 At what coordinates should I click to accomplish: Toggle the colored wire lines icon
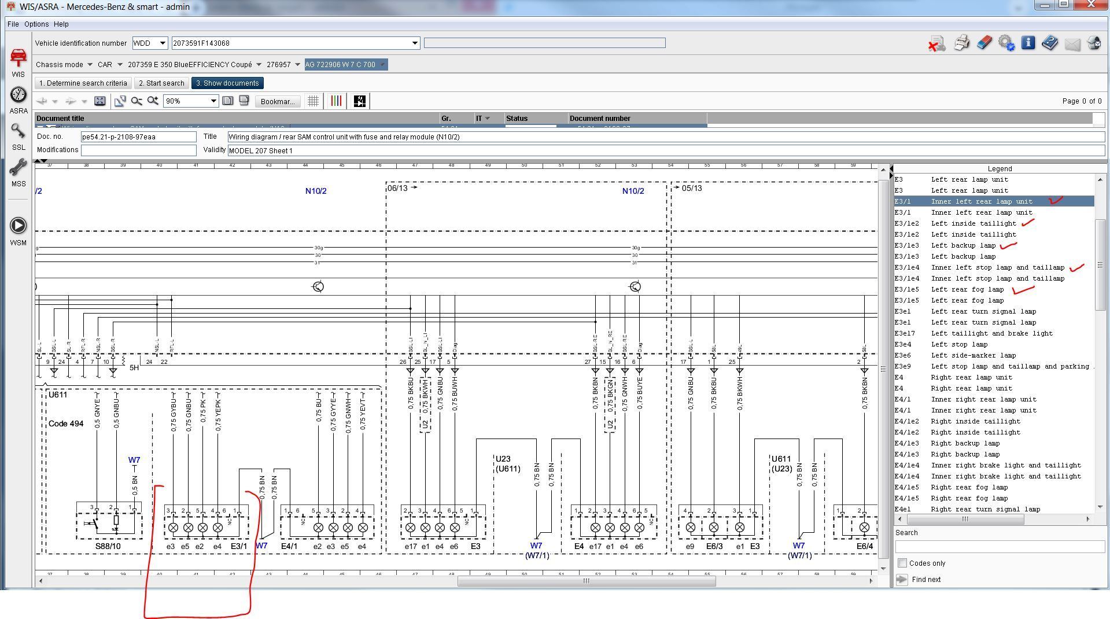[x=336, y=101]
